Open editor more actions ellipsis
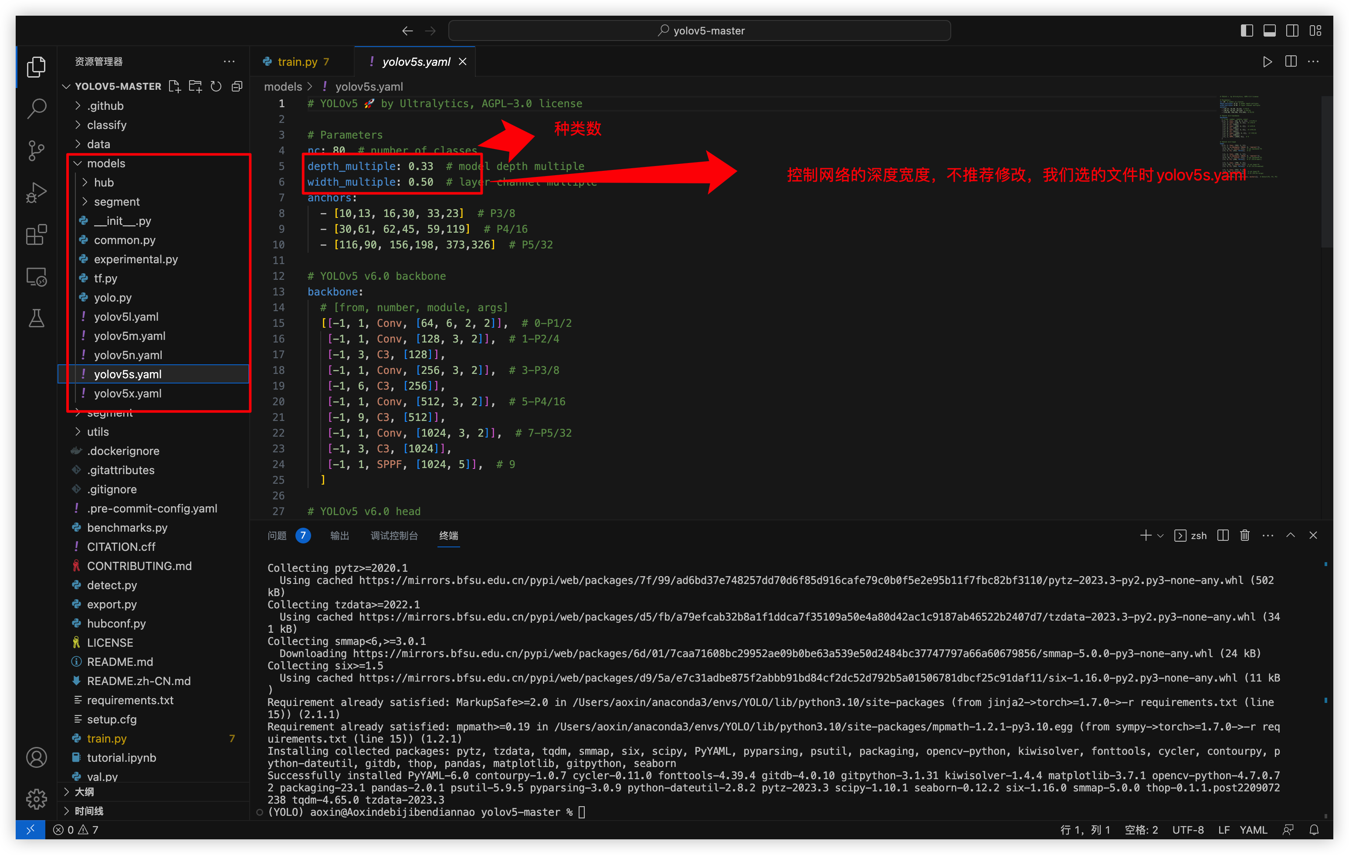1349x855 pixels. (1313, 61)
